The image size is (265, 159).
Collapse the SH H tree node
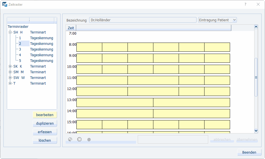click(x=11, y=32)
